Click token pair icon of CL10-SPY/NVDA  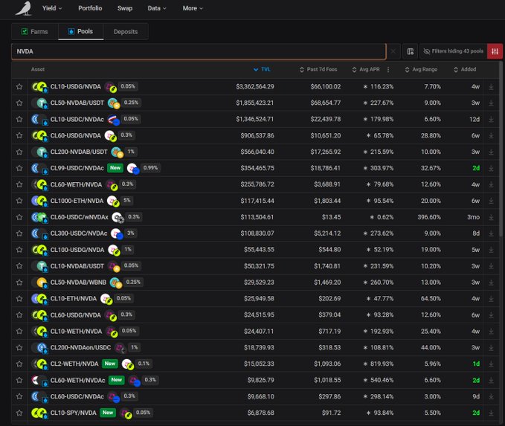(x=39, y=413)
